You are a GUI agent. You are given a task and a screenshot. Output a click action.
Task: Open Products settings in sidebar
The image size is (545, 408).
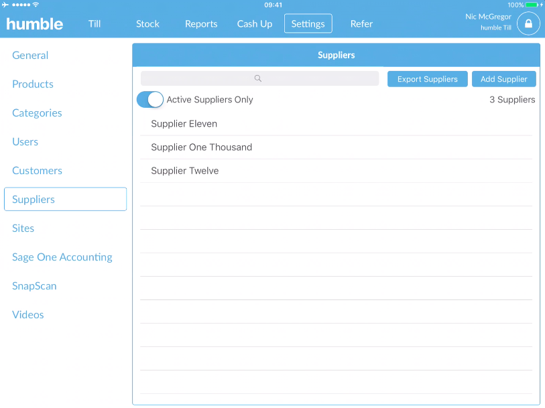tap(33, 84)
